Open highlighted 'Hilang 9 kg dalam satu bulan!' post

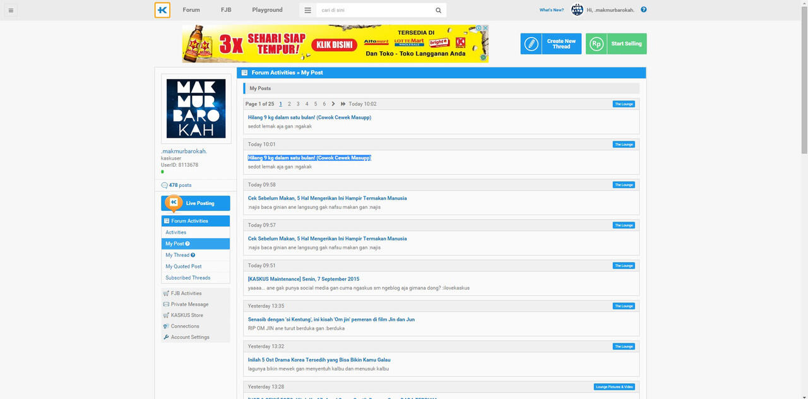tap(309, 158)
